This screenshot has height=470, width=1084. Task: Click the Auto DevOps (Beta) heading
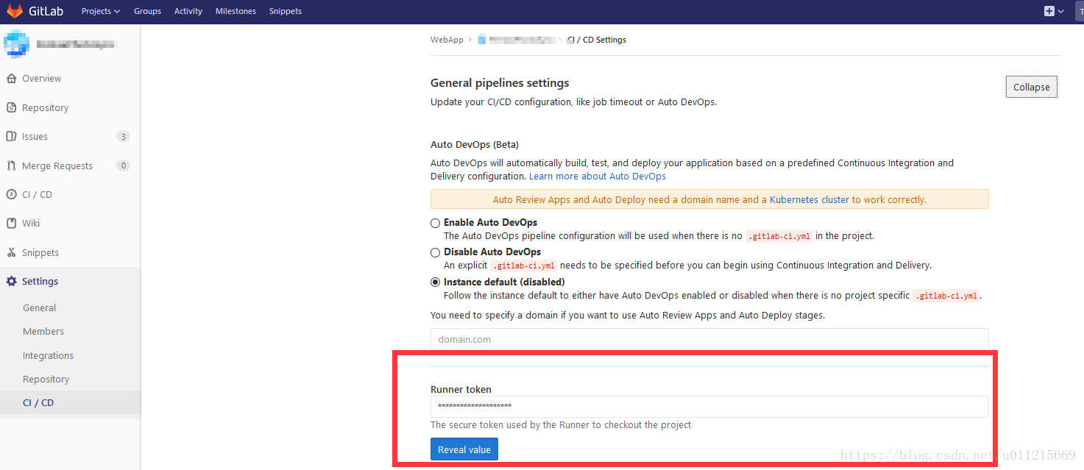coord(475,145)
